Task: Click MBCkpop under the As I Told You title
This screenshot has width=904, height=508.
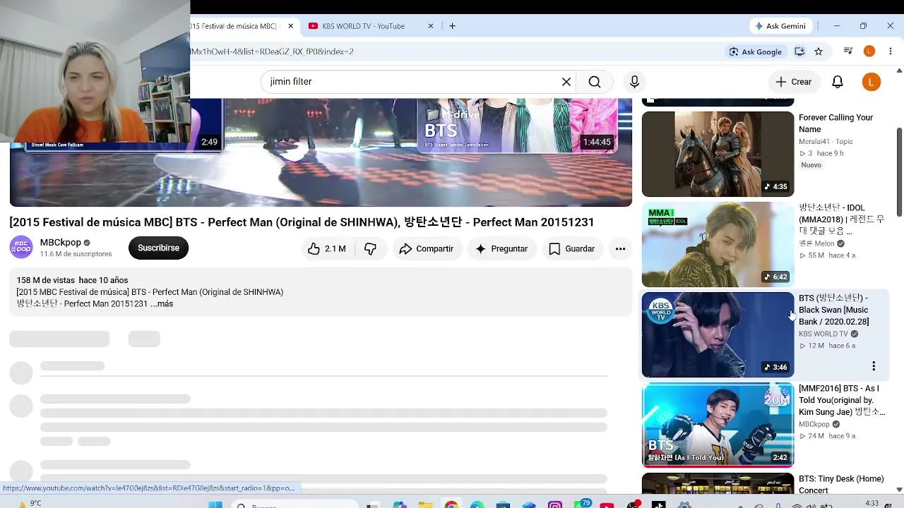Action: click(x=814, y=424)
